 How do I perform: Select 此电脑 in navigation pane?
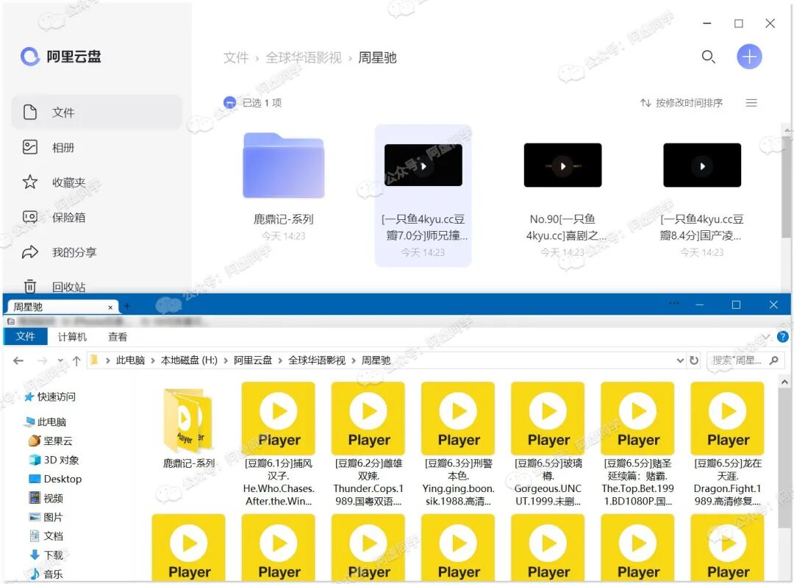click(46, 422)
